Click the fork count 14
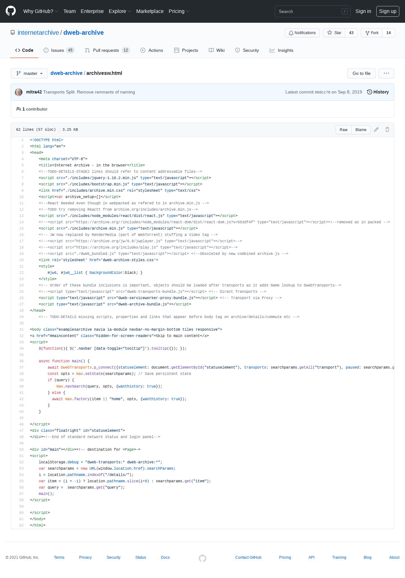Image resolution: width=405 pixels, height=578 pixels. tap(389, 33)
